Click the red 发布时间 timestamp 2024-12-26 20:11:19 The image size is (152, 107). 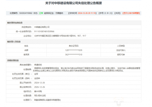click(87, 13)
